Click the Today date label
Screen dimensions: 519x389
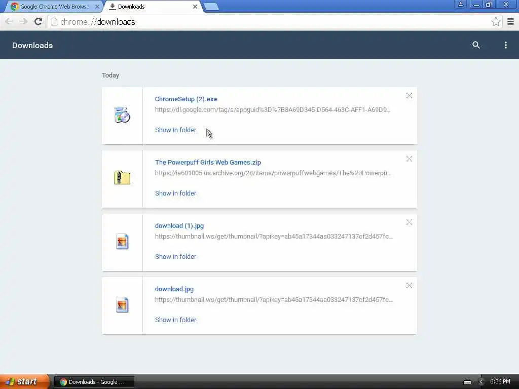click(110, 75)
